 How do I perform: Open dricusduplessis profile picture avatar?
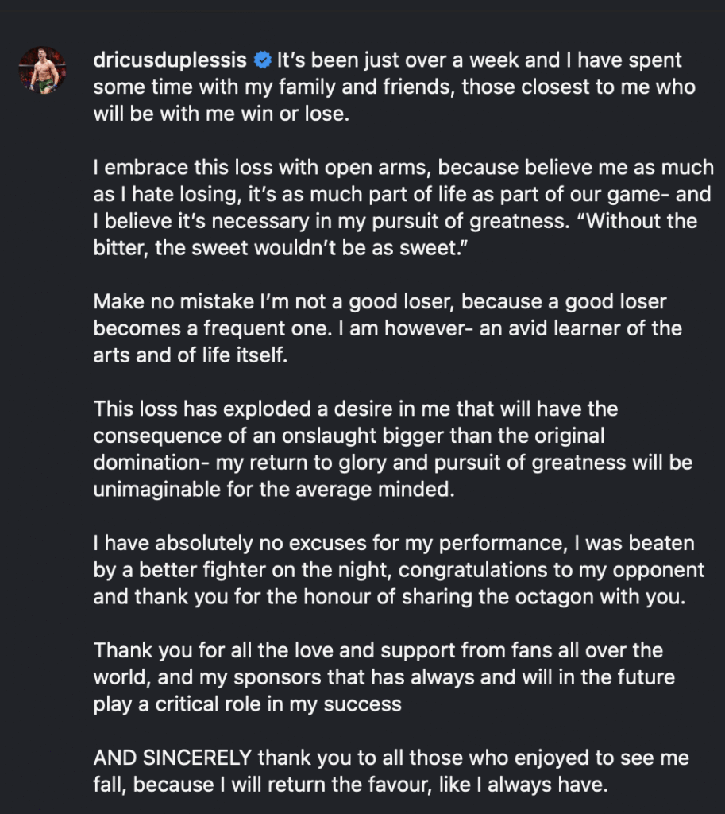coord(43,70)
